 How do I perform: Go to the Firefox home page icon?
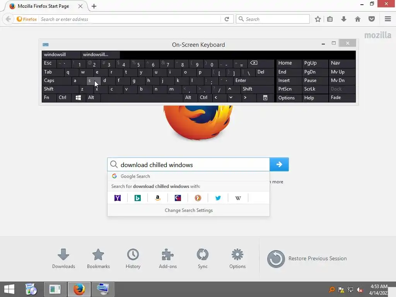[358, 19]
